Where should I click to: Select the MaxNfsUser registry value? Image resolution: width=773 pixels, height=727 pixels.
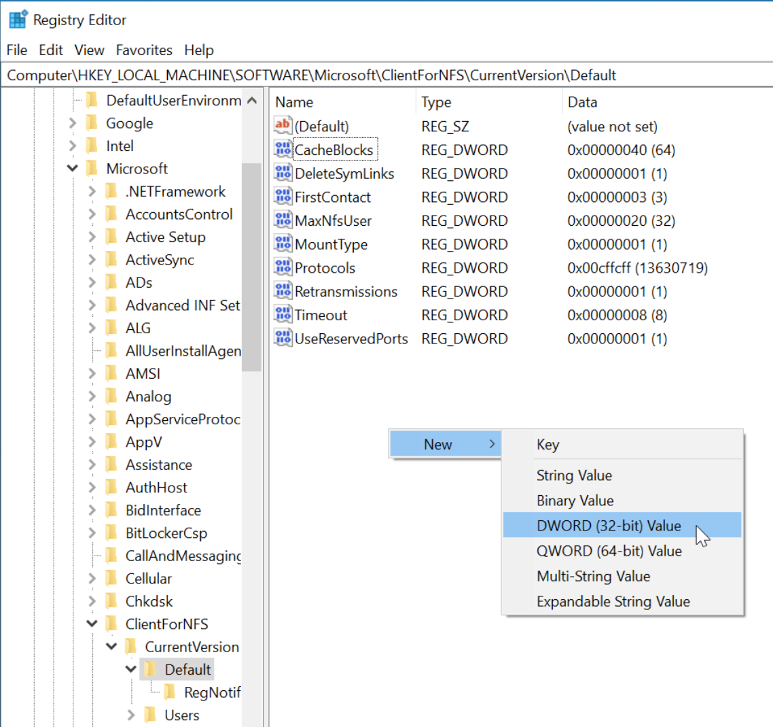coord(333,221)
